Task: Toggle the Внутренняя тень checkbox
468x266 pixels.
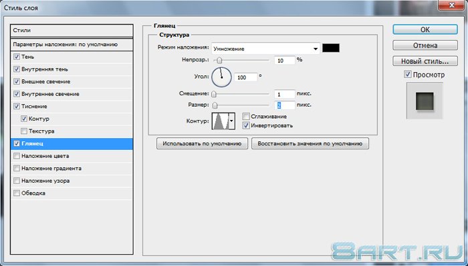Action: point(17,69)
